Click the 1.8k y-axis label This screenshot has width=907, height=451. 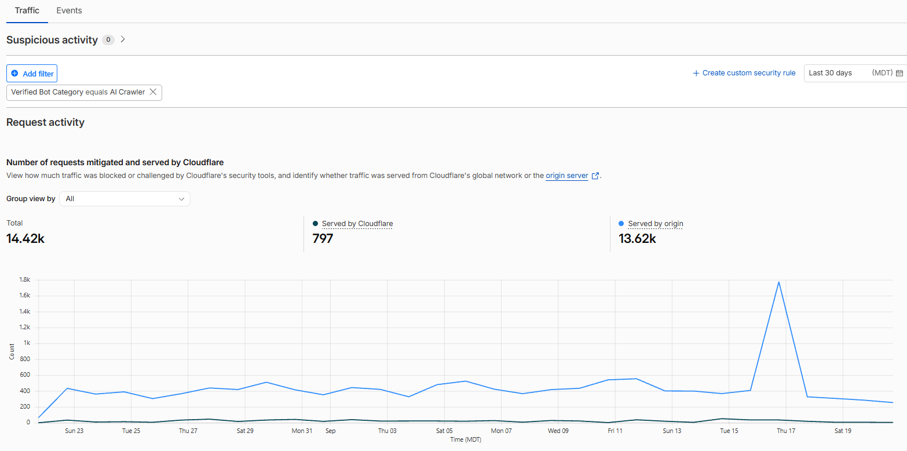[x=24, y=279]
